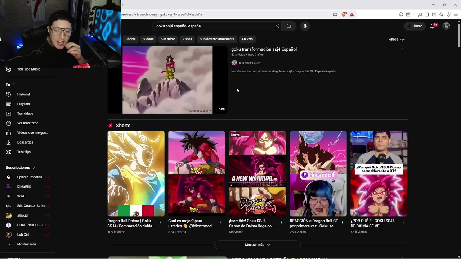Select the Subidos recientemente chip
461x259 pixels.
pyautogui.click(x=217, y=39)
